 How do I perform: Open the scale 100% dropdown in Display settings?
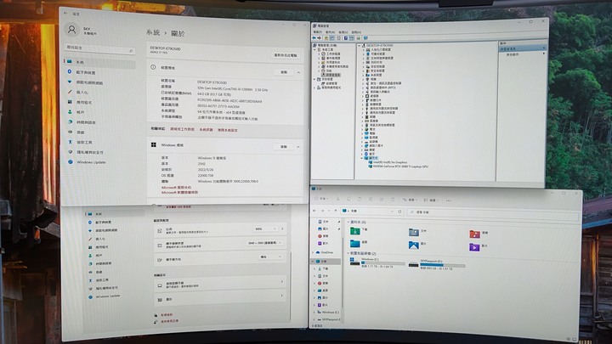pyautogui.click(x=265, y=229)
